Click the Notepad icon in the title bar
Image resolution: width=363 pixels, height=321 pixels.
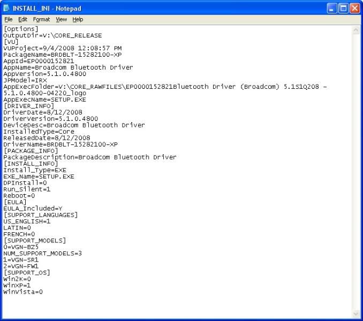click(6, 7)
